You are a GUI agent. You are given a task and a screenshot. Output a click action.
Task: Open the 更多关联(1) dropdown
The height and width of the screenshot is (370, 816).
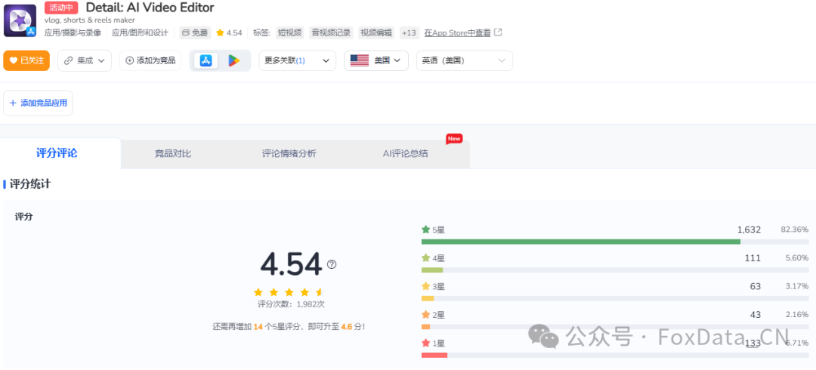tap(297, 60)
